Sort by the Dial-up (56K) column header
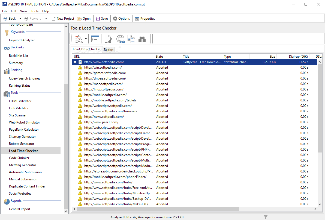Screen dimensions: 325x220 point(293,57)
